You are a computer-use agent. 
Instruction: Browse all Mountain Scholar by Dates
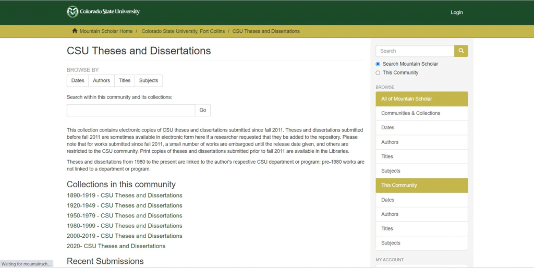pos(421,128)
